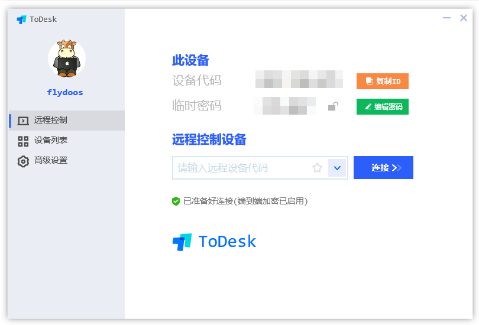
Task: Copy the device ID with 复制ID
Action: [x=383, y=81]
